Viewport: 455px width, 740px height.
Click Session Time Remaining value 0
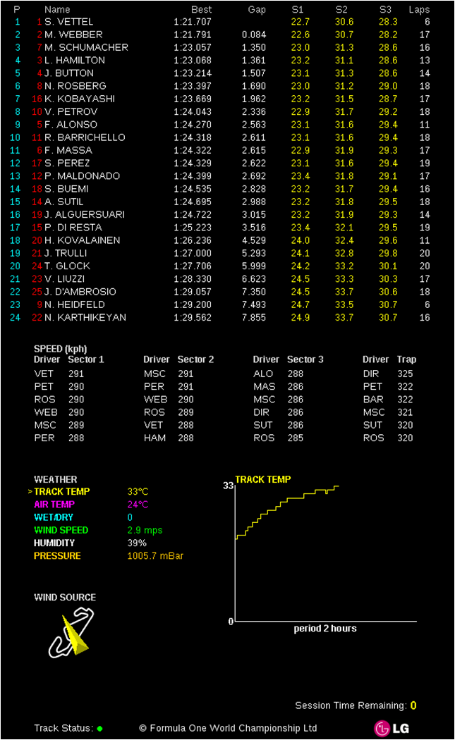tap(413, 705)
